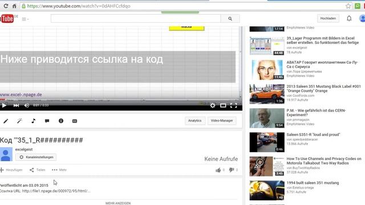Like the video with thumbs up
Screen dimensions: 365x205
[218, 170]
